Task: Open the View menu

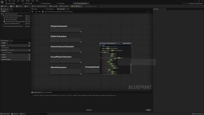Action: point(18,1)
